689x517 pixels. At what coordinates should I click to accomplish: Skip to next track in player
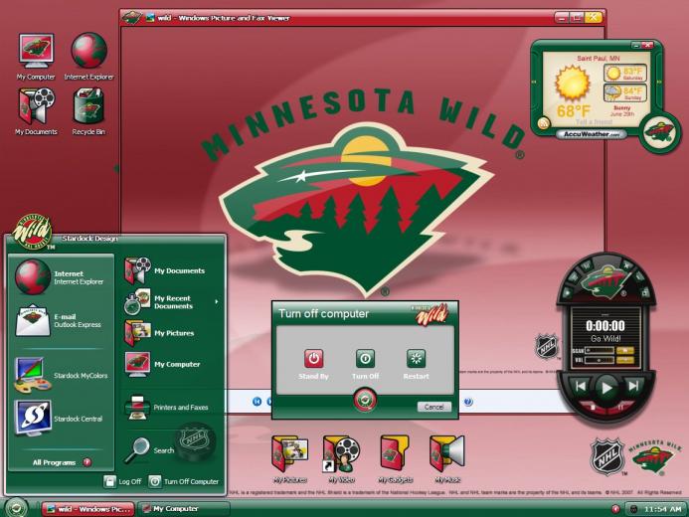click(633, 386)
